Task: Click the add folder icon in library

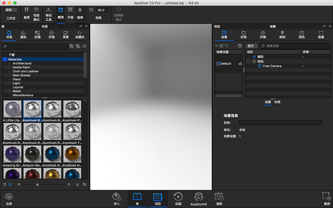Action: coord(72,46)
